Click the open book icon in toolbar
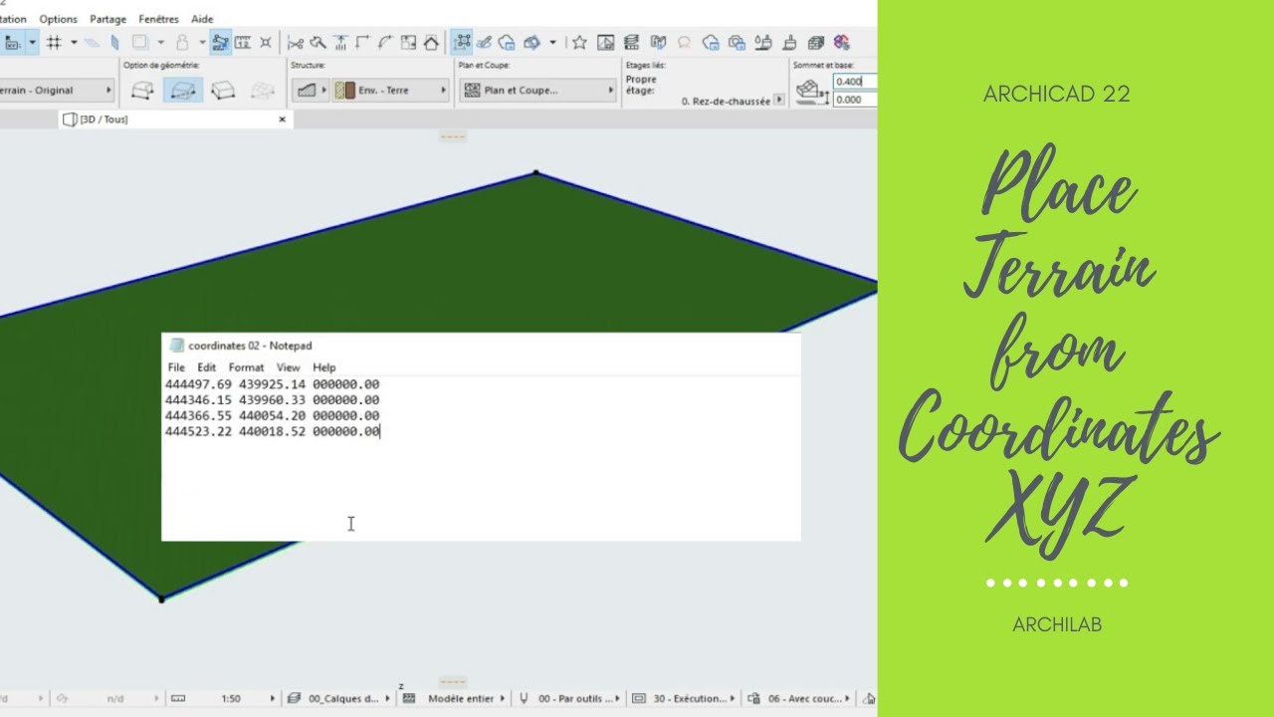 click(658, 42)
